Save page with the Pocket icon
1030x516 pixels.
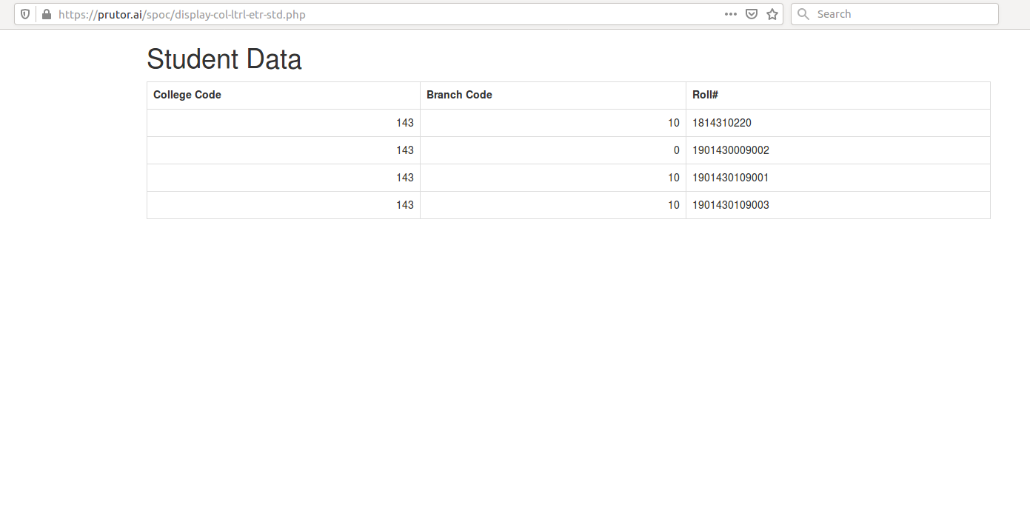[751, 14]
